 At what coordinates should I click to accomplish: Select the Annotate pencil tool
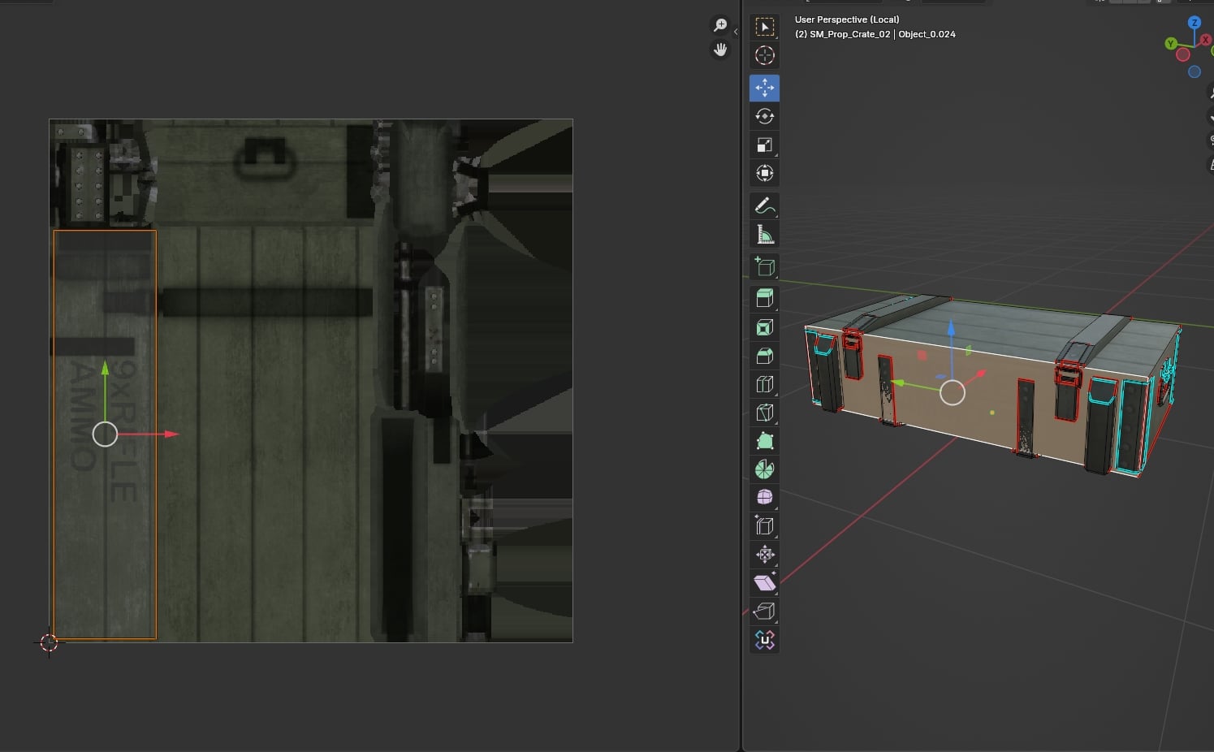point(764,206)
